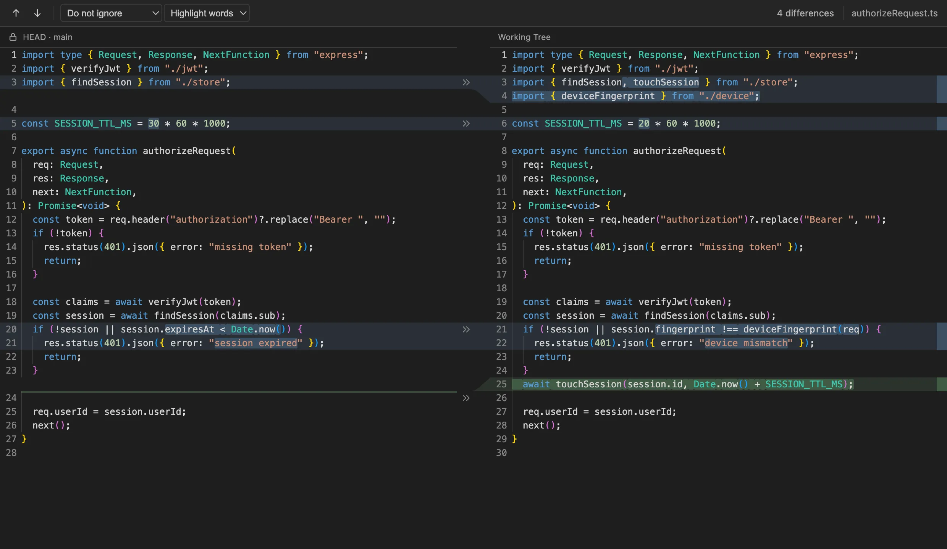The height and width of the screenshot is (549, 947).
Task: Jump to previous difference with up arrow
Action: 16,13
